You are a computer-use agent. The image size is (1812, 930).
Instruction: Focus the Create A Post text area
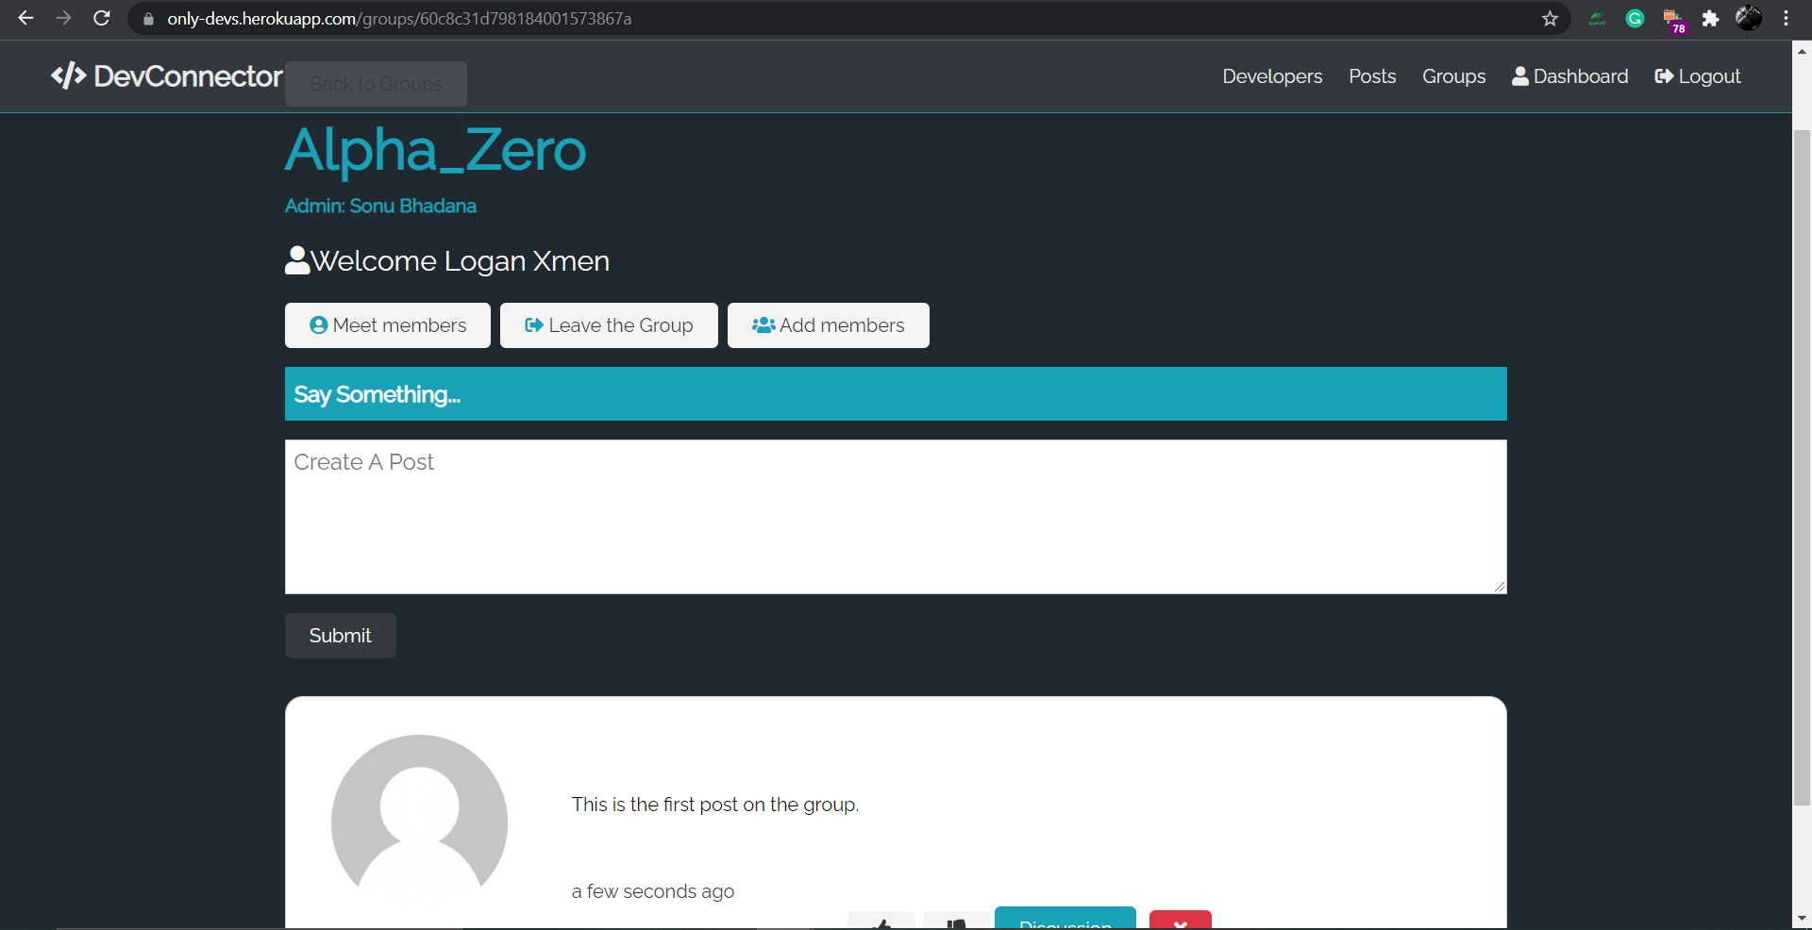[896, 517]
